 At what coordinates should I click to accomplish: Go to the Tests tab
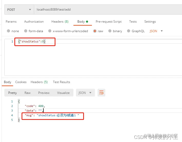tap(133, 22)
